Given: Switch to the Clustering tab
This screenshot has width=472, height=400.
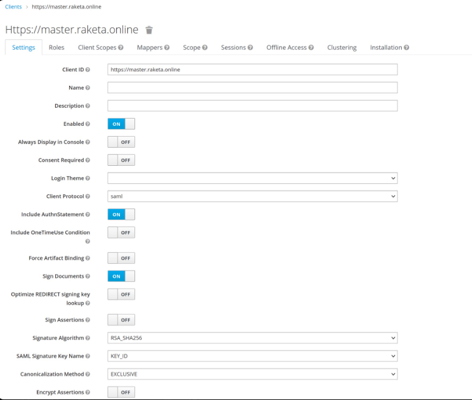Looking at the screenshot, I should [x=342, y=48].
